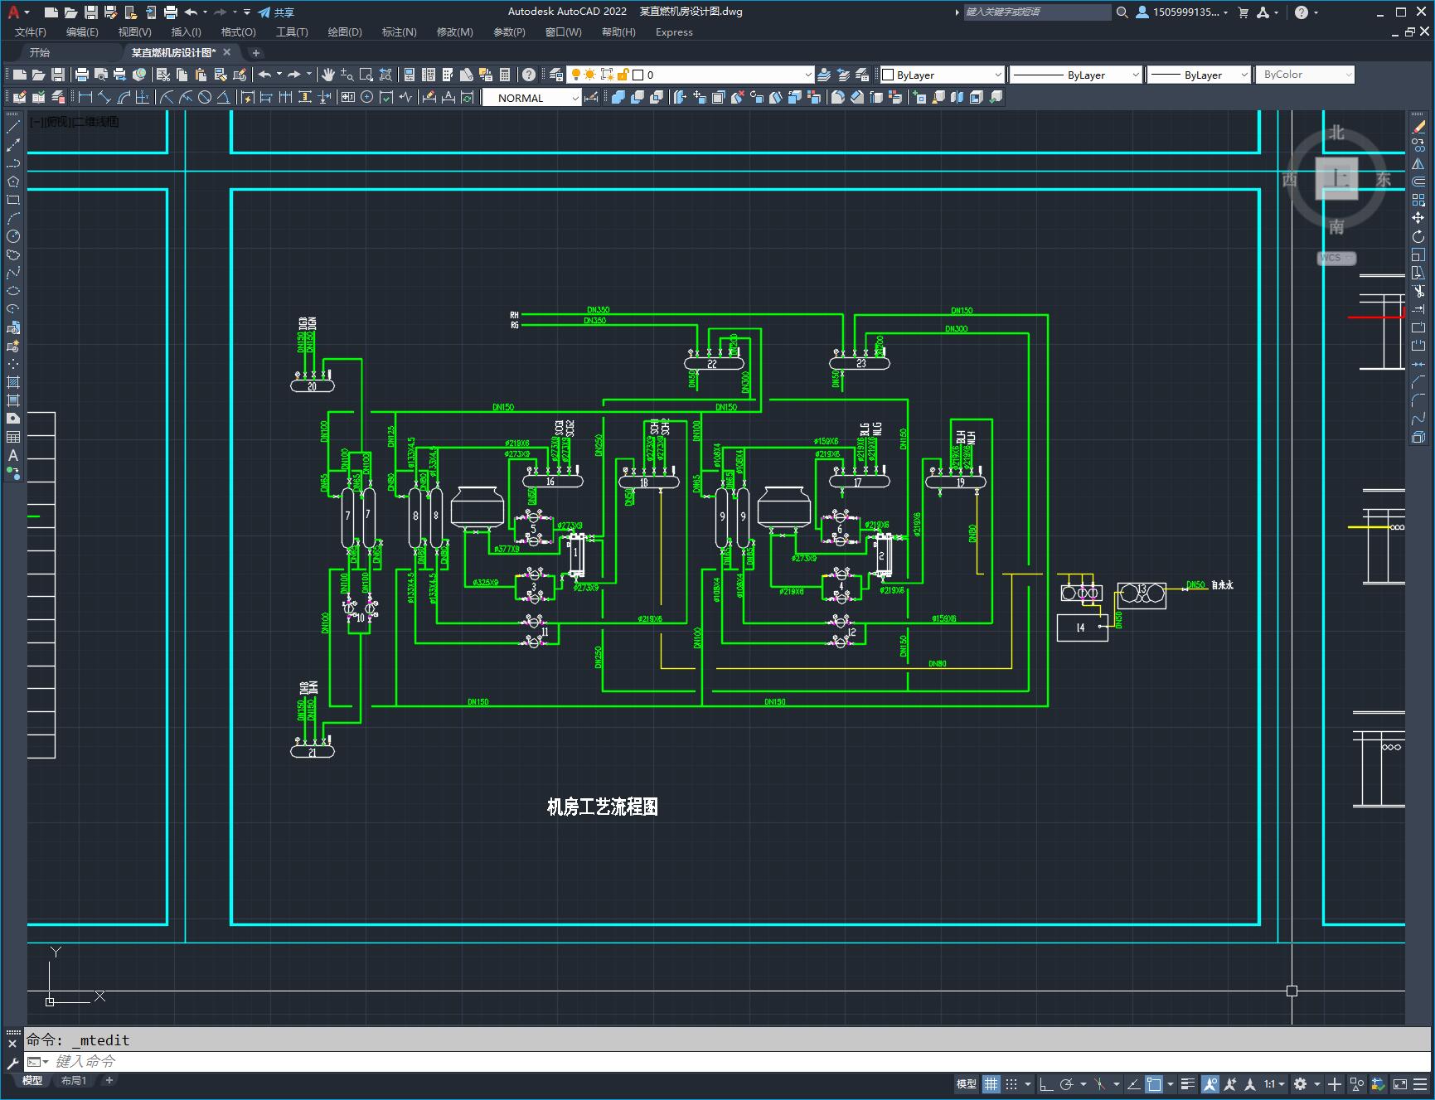Screen dimensions: 1435x1100
Task: Toggle 2D object snap in status bar
Action: coord(1154,1083)
